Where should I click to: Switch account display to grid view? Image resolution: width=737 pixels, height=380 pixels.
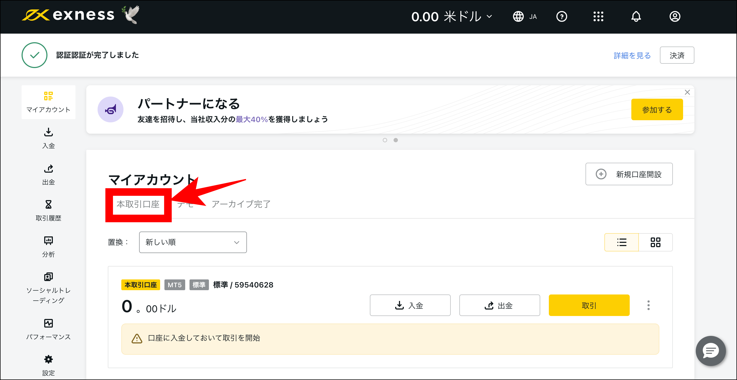[656, 242]
